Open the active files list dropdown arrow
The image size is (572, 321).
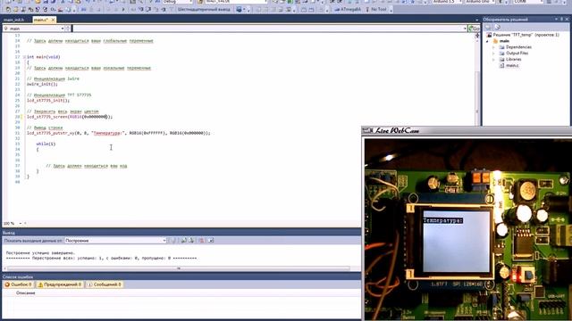[476, 20]
